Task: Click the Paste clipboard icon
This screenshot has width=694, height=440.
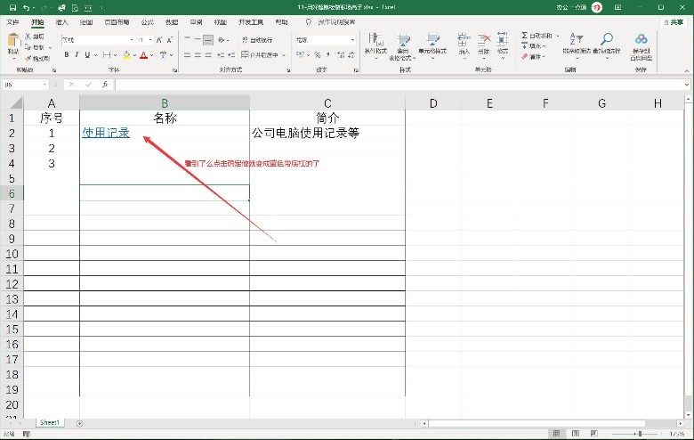Action: click(x=13, y=40)
